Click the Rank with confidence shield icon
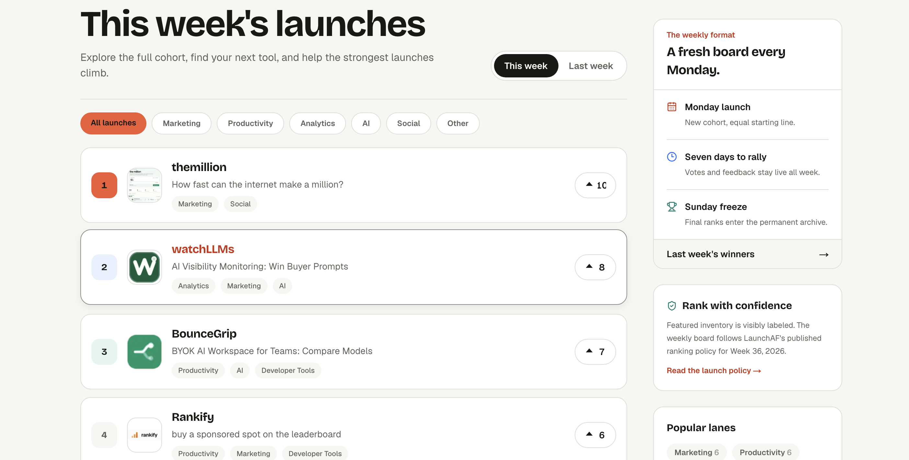 click(672, 305)
